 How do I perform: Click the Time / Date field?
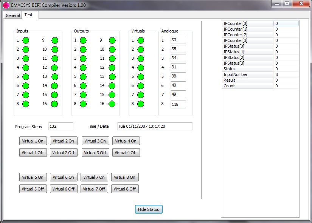pyautogui.click(x=154, y=127)
